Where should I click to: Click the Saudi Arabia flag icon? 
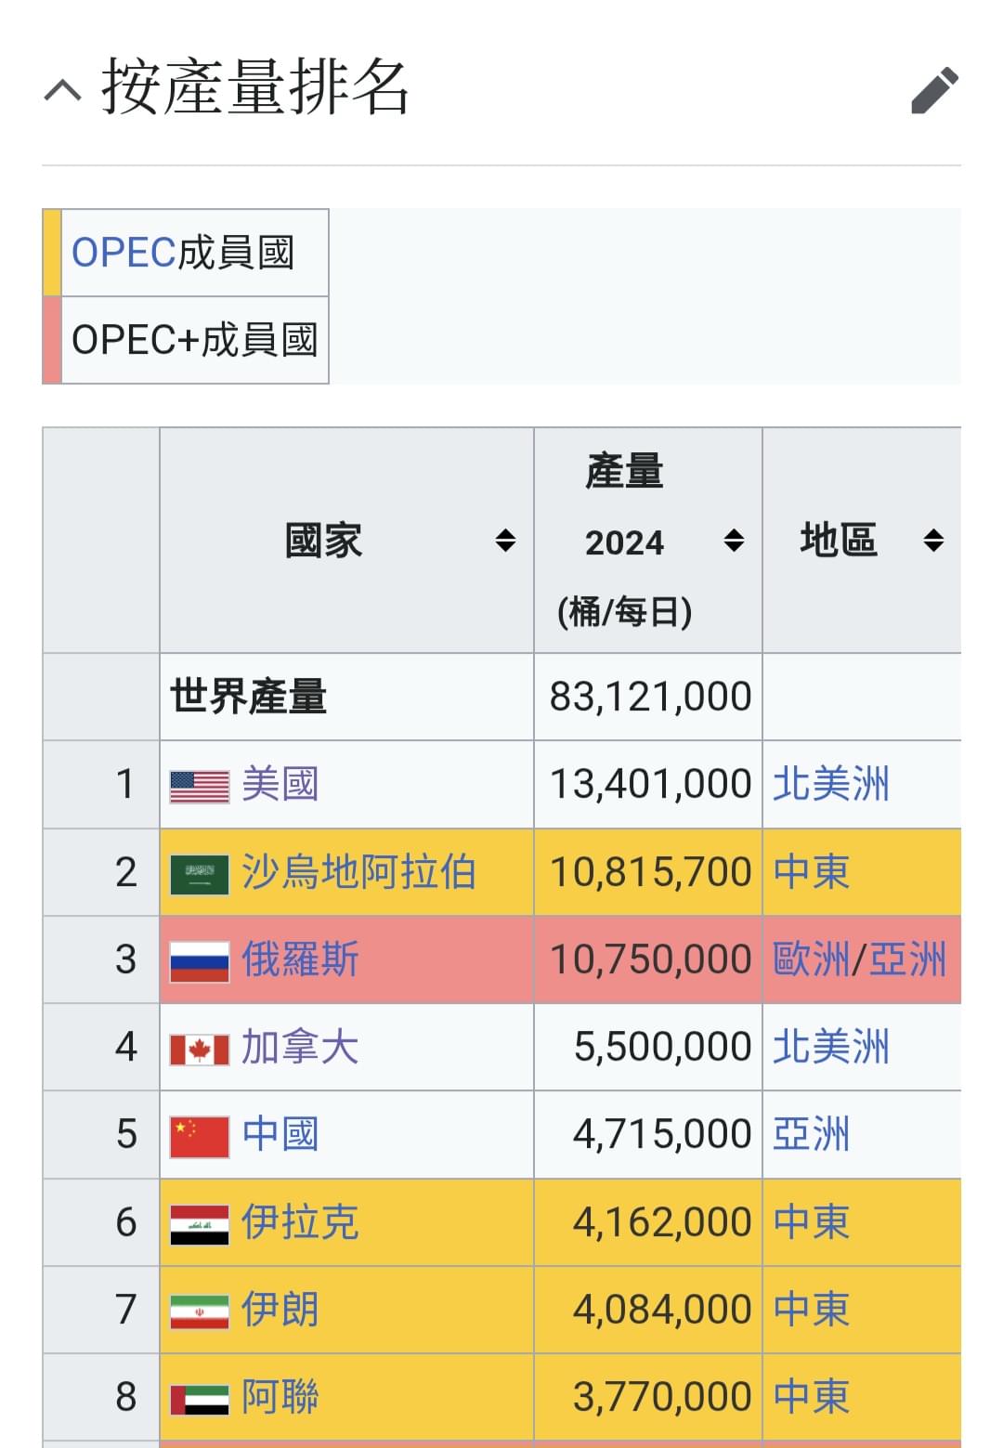pos(200,874)
